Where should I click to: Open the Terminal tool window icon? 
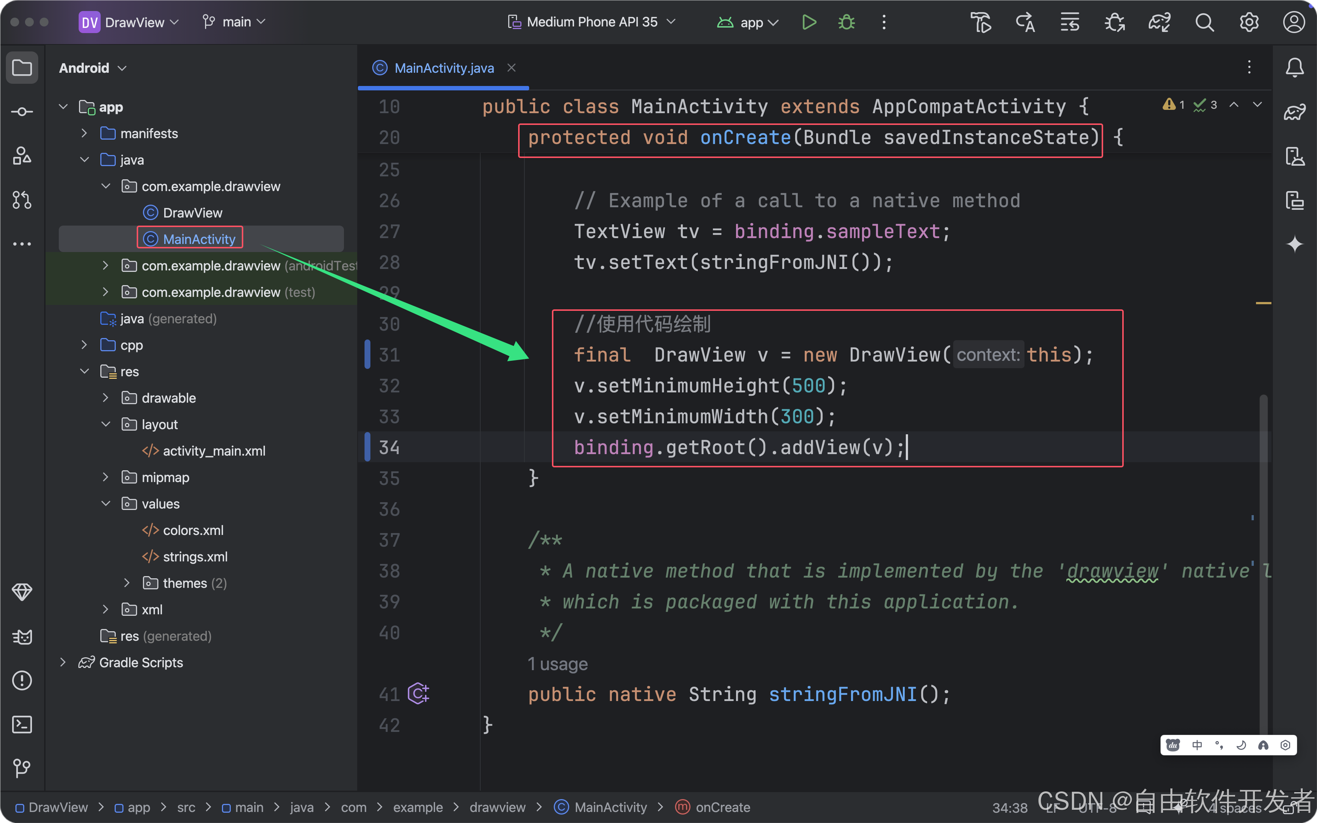(22, 725)
